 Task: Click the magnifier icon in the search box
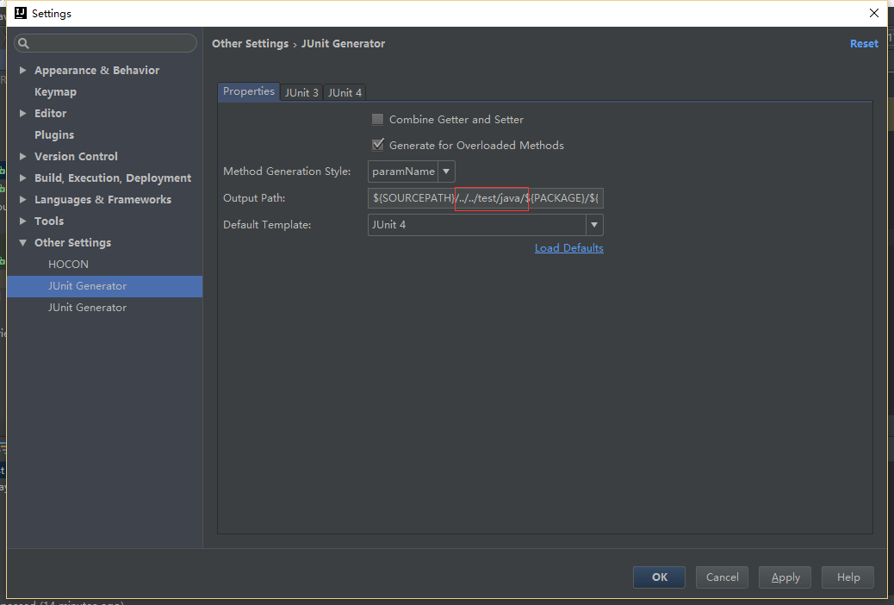(23, 43)
